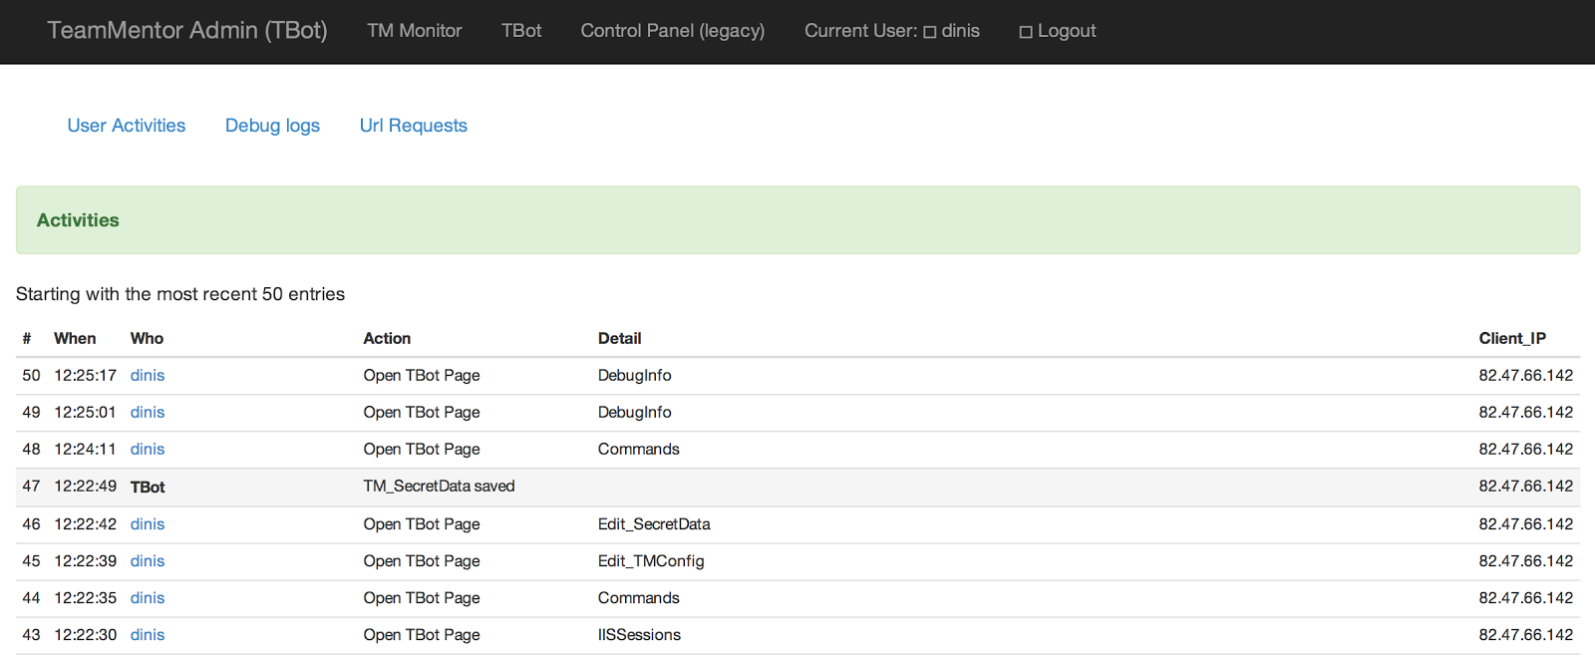Open the dinis user link in row 48
Image resolution: width=1595 pixels, height=660 pixels.
(148, 450)
